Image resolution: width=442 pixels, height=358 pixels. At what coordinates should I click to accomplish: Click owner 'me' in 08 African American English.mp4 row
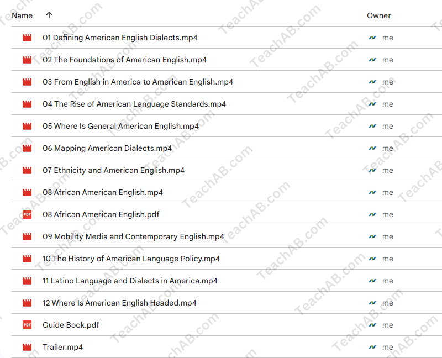pos(388,192)
